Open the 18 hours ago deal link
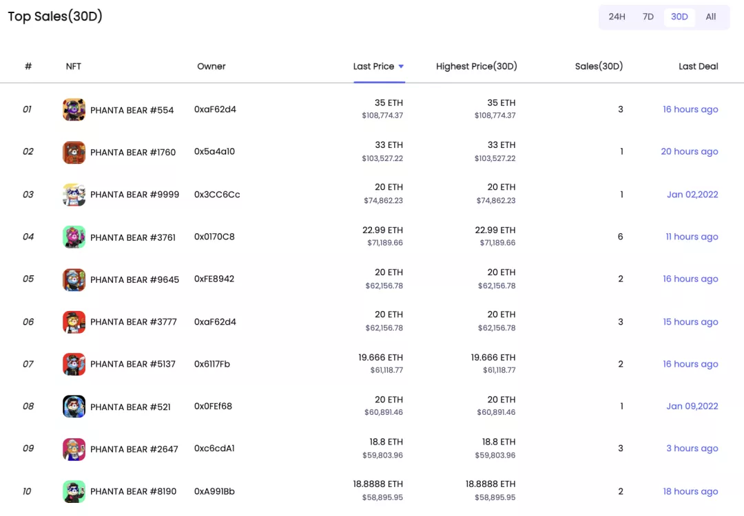Screen dimensions: 744x516 690,491
